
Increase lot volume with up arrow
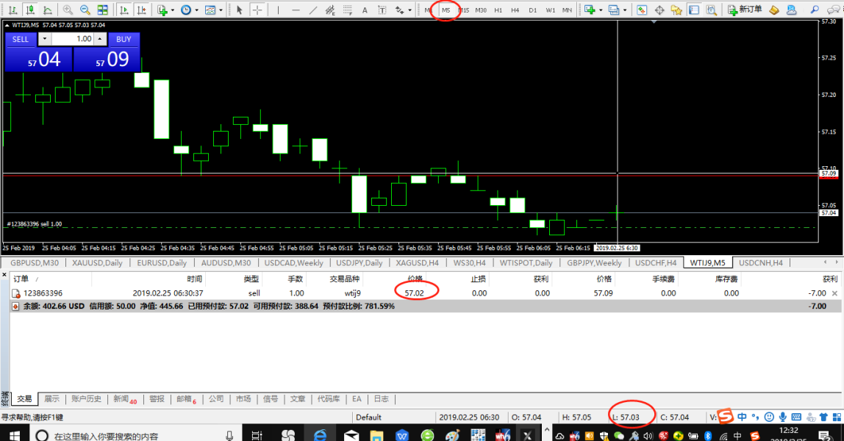click(x=100, y=39)
